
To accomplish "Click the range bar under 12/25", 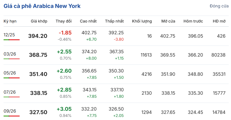I will 12,40.
